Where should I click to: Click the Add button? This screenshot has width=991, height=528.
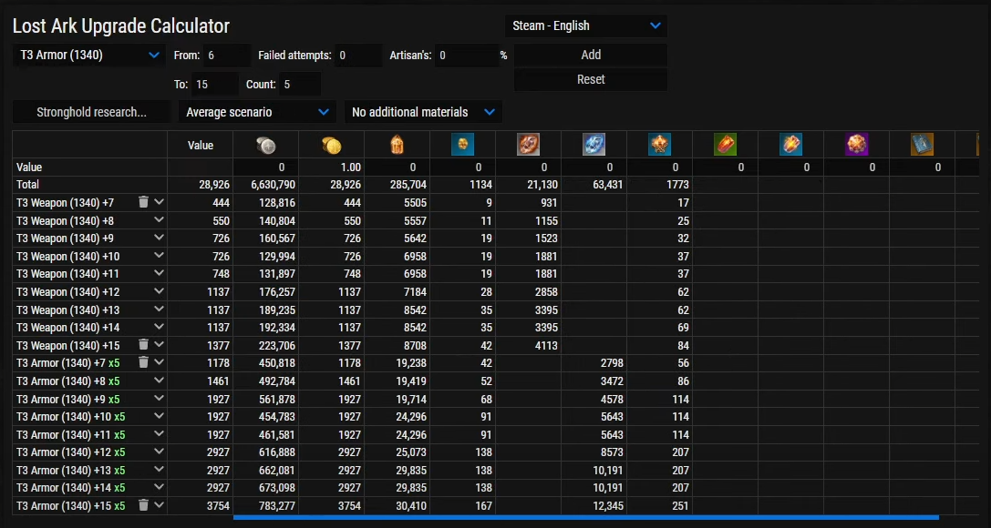click(591, 55)
